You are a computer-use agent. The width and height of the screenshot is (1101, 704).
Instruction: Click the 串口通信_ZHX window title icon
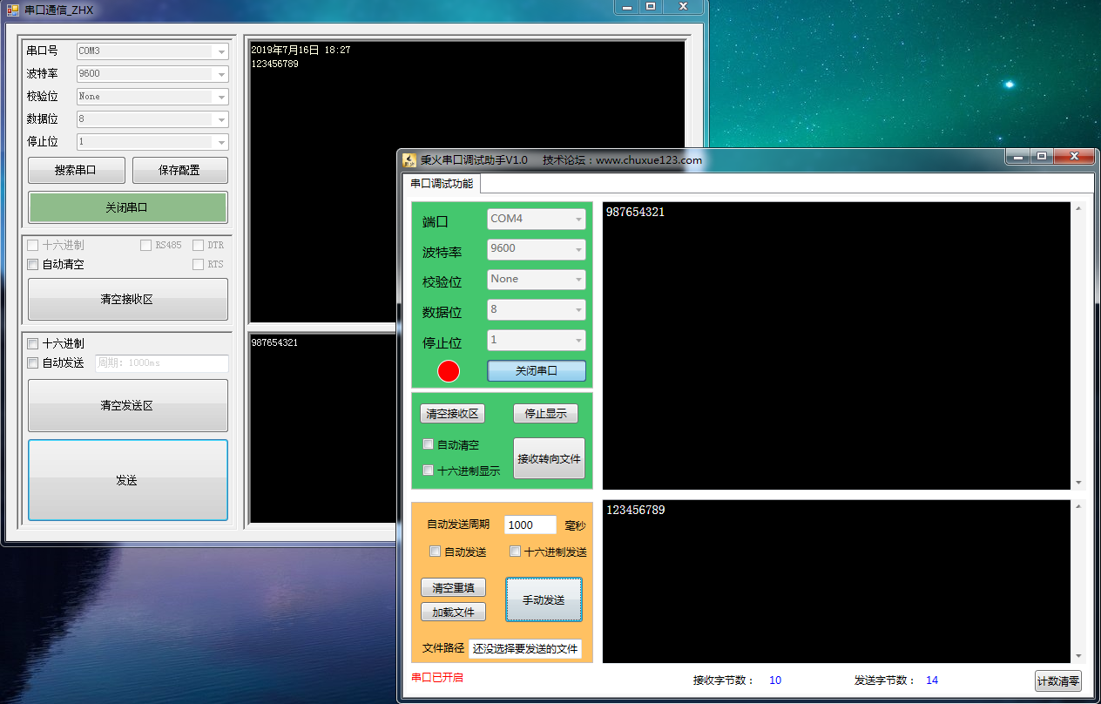pyautogui.click(x=13, y=10)
